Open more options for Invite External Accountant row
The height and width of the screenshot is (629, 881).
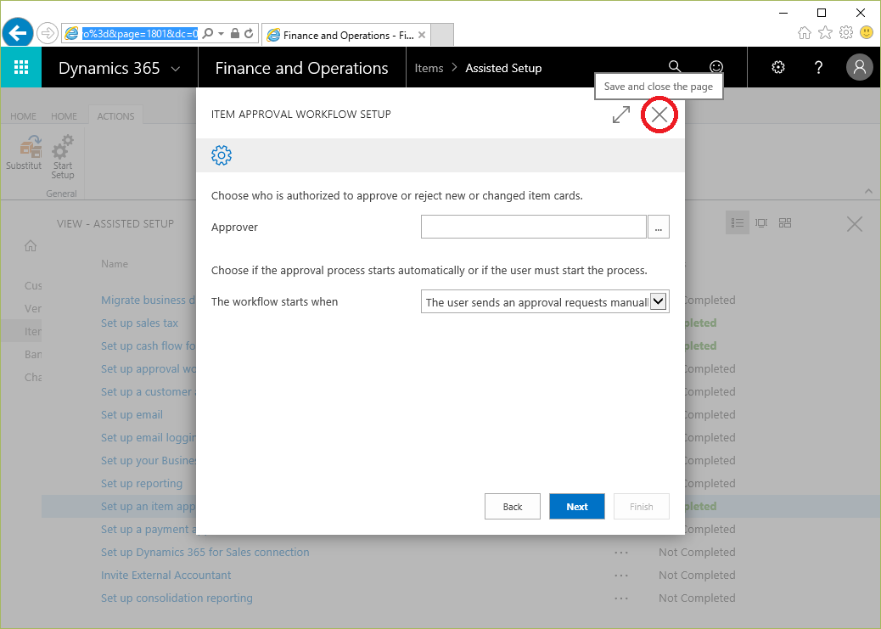[620, 576]
